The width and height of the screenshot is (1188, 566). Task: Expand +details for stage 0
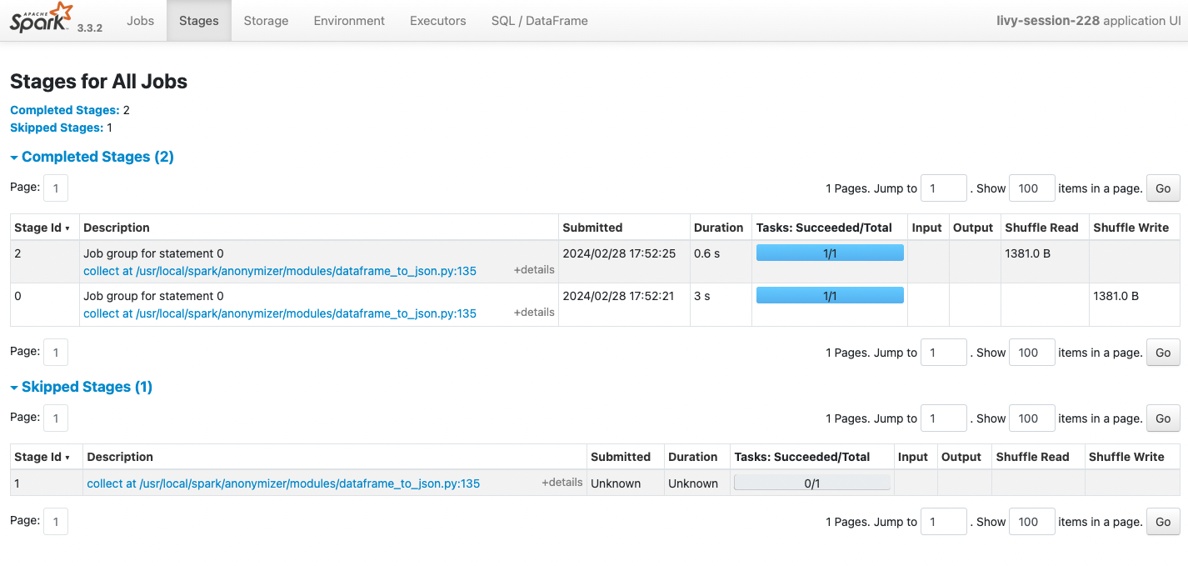(533, 313)
